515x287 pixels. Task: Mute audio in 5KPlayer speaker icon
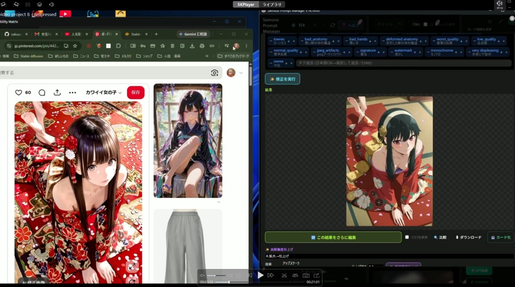pyautogui.click(x=202, y=275)
